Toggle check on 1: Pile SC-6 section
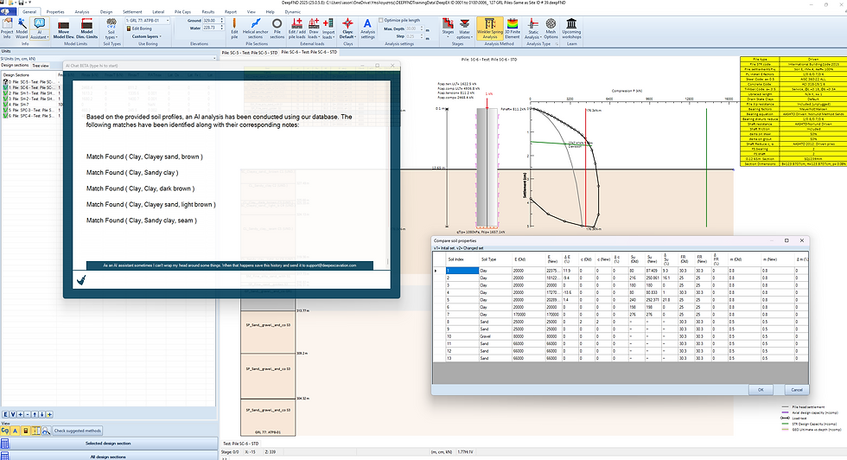Screen dimensions: 847x460 (5, 87)
